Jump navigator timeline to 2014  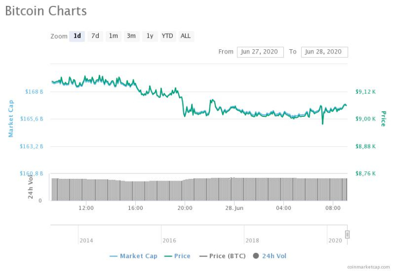(x=86, y=240)
